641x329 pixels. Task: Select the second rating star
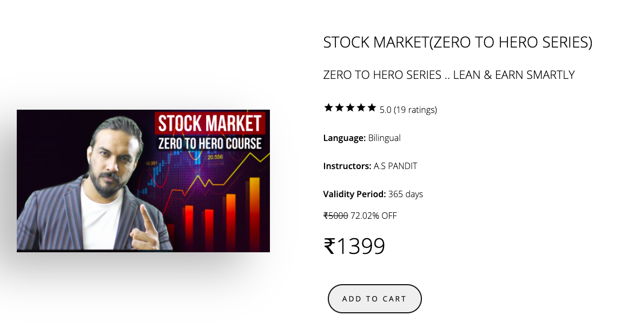point(339,108)
